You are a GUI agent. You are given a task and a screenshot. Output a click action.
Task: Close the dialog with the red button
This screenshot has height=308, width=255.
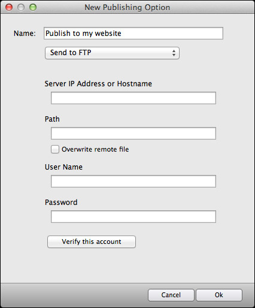coord(9,7)
